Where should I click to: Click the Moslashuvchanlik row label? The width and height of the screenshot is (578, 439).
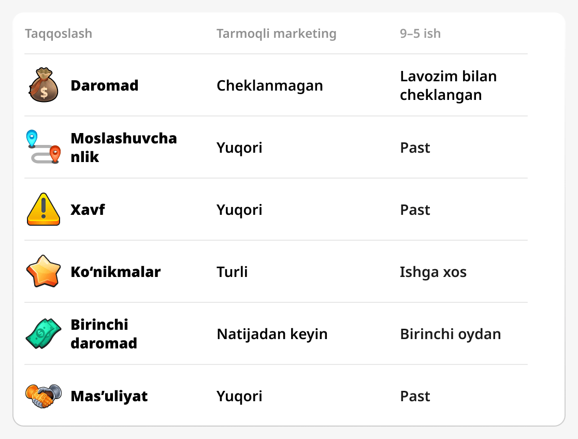click(123, 148)
